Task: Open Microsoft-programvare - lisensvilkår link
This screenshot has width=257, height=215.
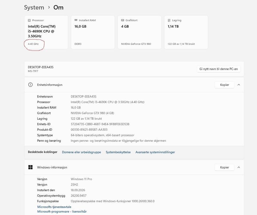Action: coord(62,212)
